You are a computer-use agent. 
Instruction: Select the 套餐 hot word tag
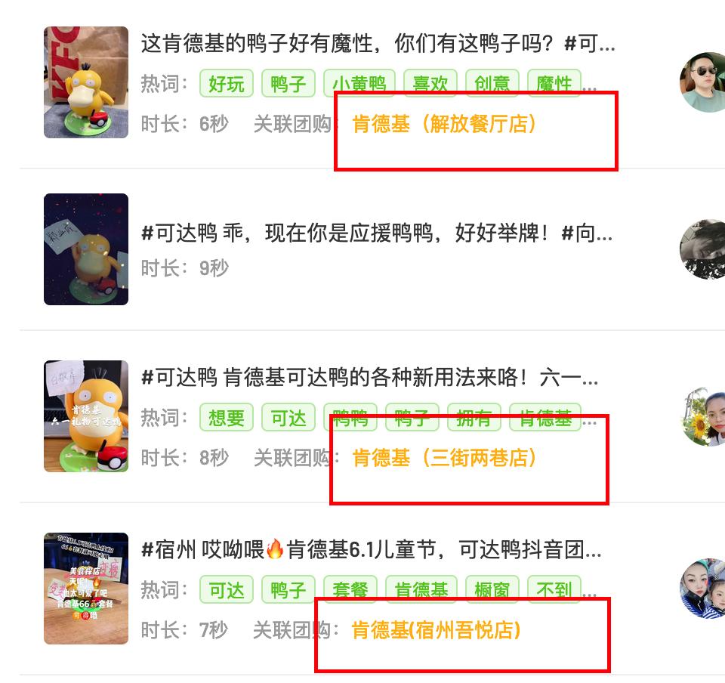[x=350, y=589]
